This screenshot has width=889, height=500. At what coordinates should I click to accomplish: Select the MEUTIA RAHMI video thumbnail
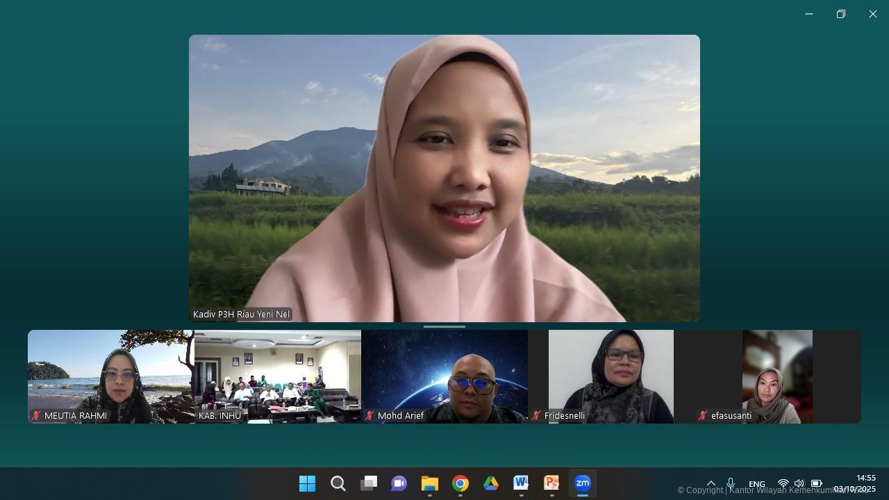[x=111, y=376]
